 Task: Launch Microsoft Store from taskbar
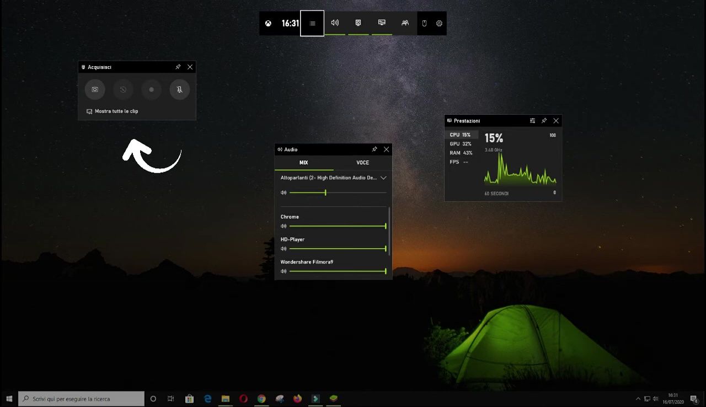(x=189, y=399)
